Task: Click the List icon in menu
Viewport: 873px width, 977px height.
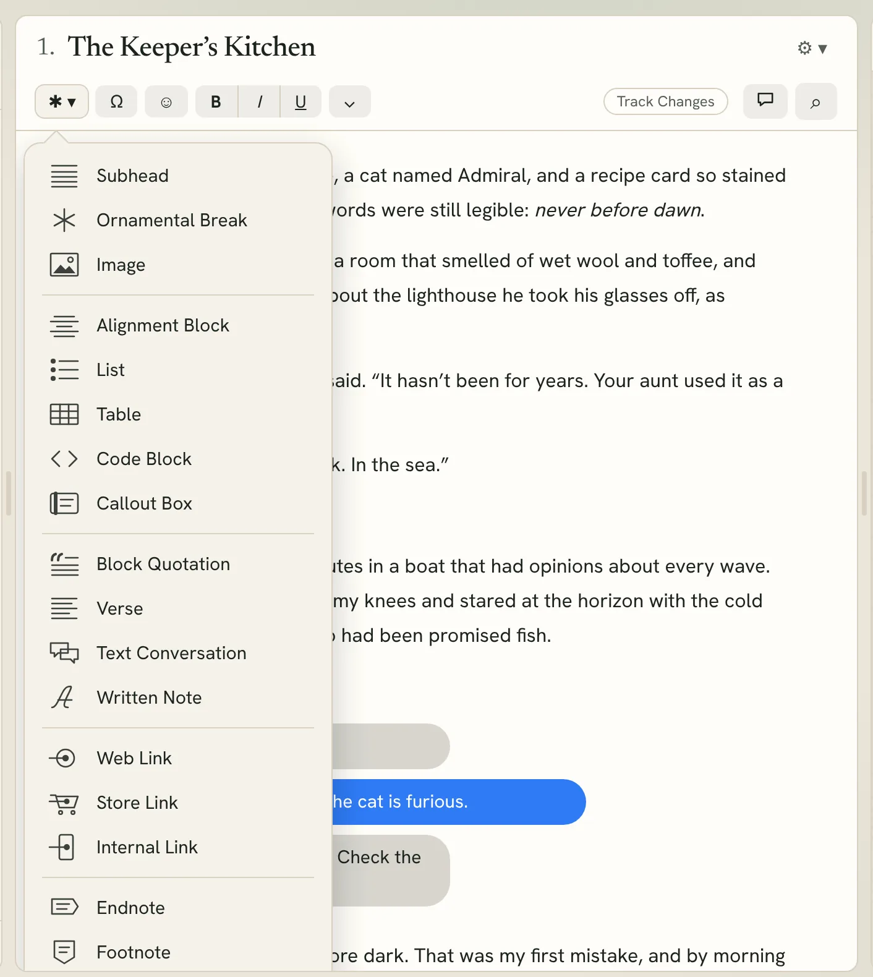Action: 64,370
